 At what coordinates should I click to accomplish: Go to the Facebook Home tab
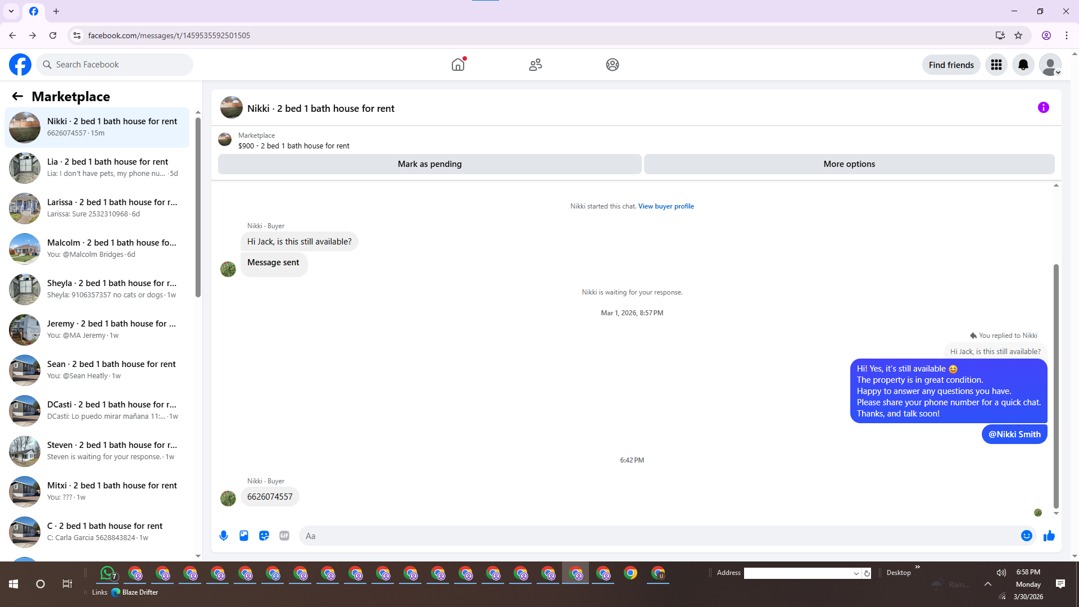(458, 65)
